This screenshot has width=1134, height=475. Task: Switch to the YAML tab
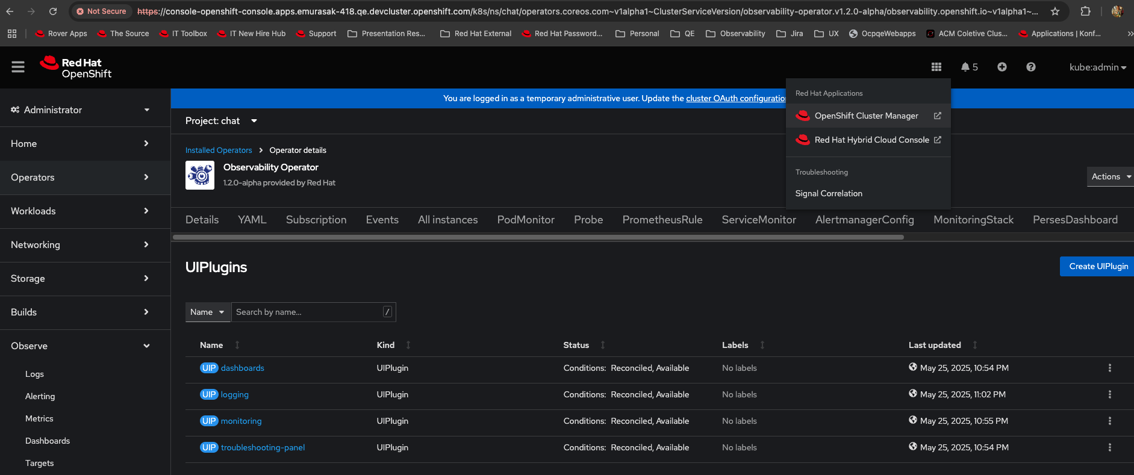coord(252,220)
